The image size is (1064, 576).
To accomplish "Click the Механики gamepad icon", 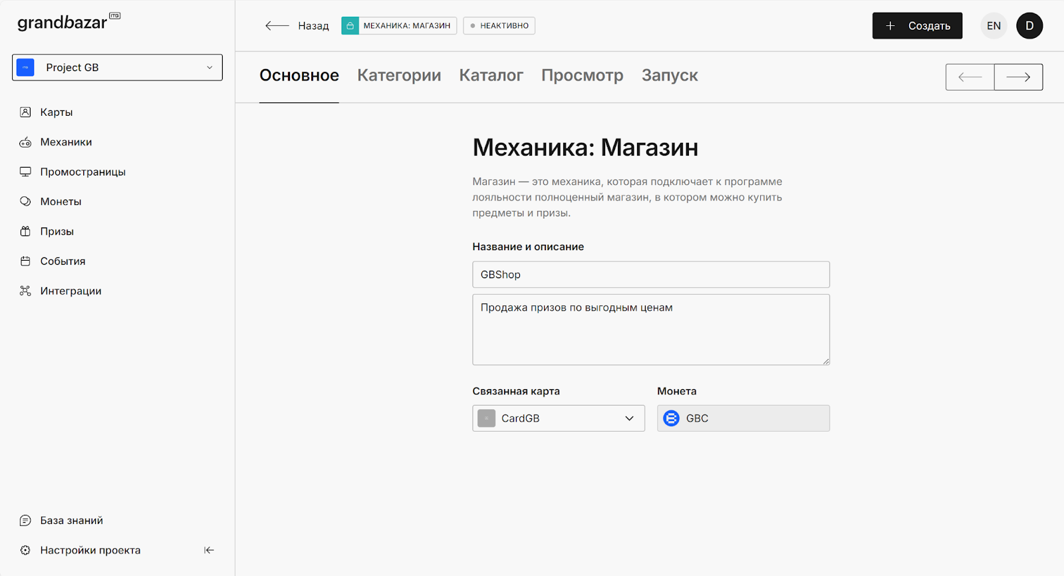I will [x=25, y=142].
